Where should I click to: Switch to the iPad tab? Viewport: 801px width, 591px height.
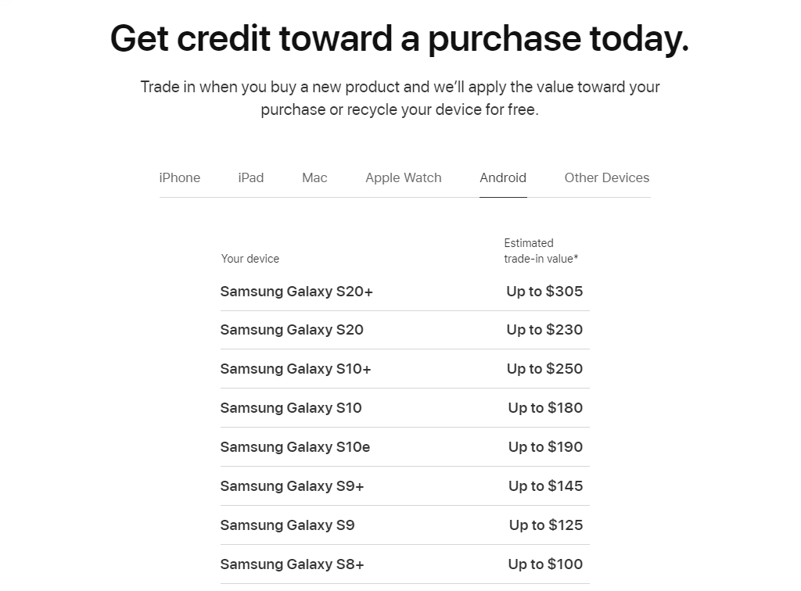click(x=250, y=177)
